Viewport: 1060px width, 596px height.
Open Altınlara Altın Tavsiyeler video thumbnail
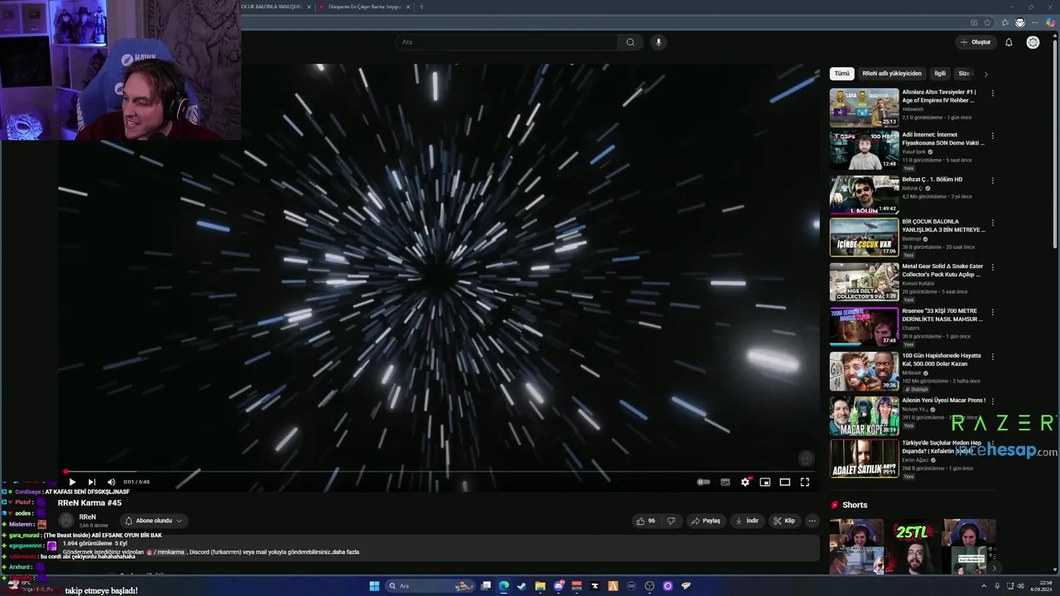864,108
